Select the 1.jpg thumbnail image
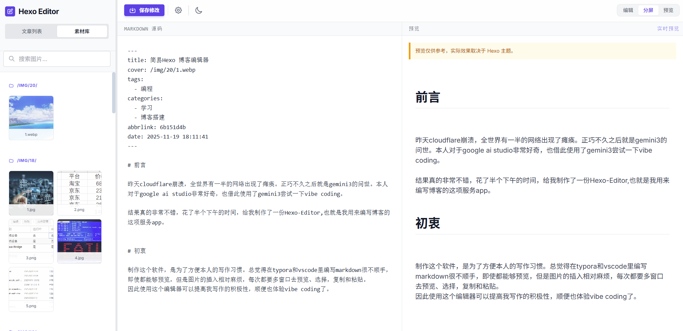Screen dimensions: 683x331 [x=31, y=188]
